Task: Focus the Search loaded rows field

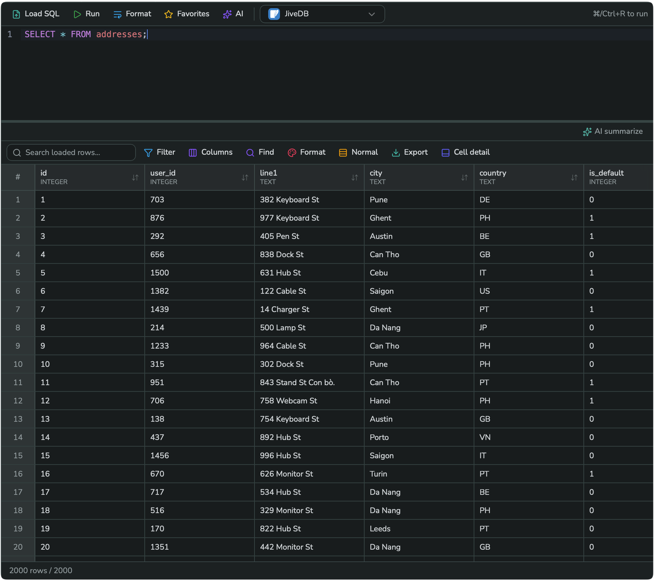Action: (x=71, y=152)
